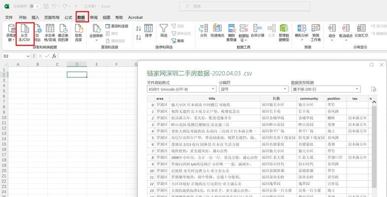Switch to 页面布局 ribbon tab
Image resolution: width=387 pixels, height=197 pixels.
click(52, 18)
